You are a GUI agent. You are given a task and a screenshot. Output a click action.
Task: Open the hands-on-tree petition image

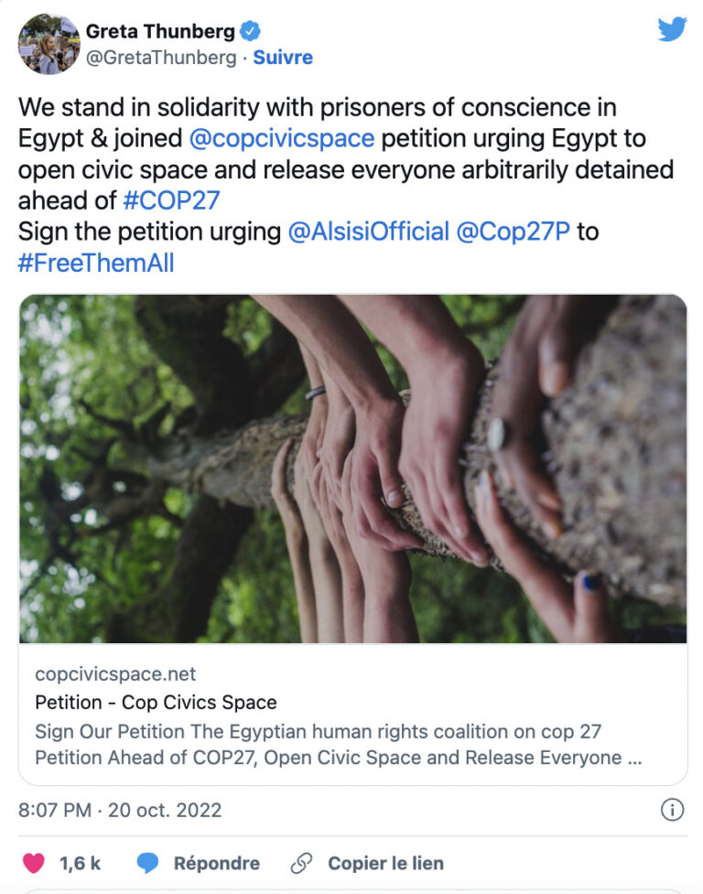click(x=352, y=469)
